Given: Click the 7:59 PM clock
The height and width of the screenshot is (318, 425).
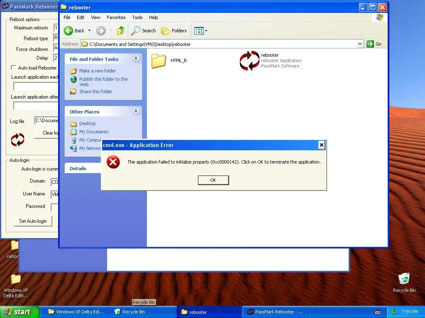Looking at the screenshot, I should 410,312.
